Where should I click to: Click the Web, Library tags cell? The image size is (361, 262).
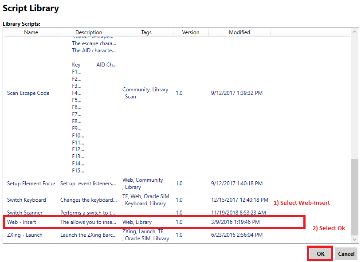(x=137, y=222)
